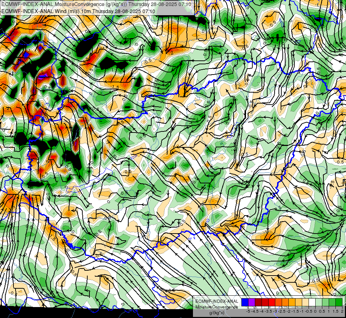
Task: Click the legend's ECMWF-INDEX-ANAL label
Action: 217,301
